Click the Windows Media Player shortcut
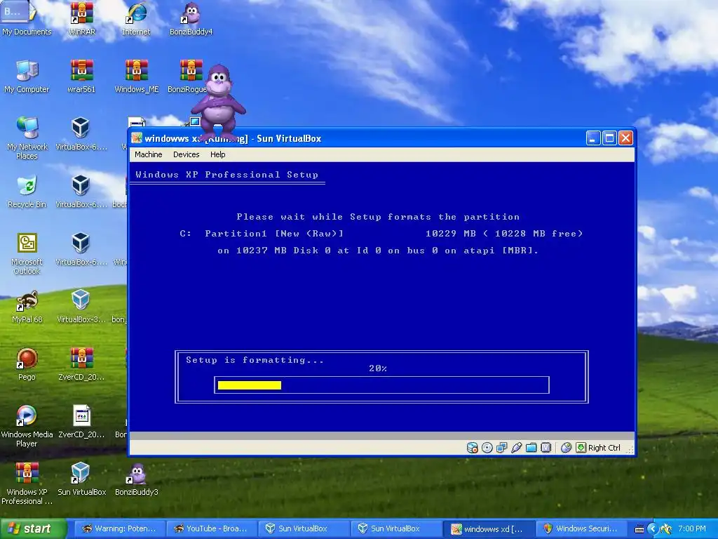This screenshot has height=539, width=718. point(27,426)
